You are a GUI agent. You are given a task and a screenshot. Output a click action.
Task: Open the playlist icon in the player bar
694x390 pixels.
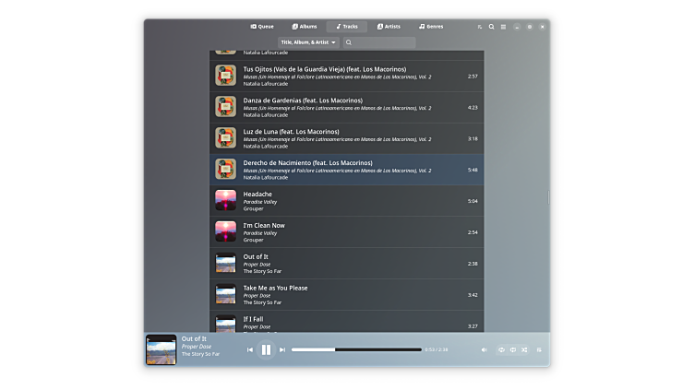coord(539,349)
